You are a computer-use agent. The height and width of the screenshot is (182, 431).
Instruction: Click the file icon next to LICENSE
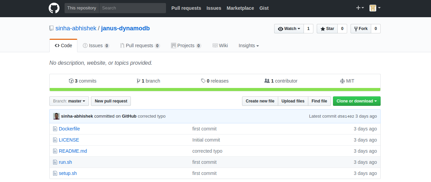click(x=55, y=140)
